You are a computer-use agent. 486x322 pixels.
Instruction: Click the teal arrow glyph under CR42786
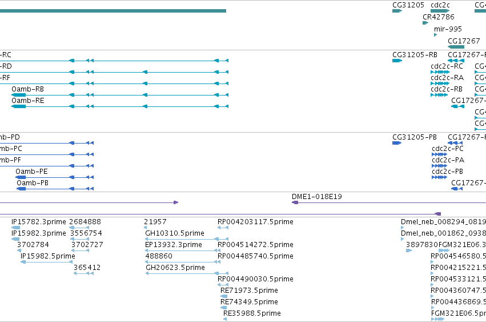(x=425, y=23)
